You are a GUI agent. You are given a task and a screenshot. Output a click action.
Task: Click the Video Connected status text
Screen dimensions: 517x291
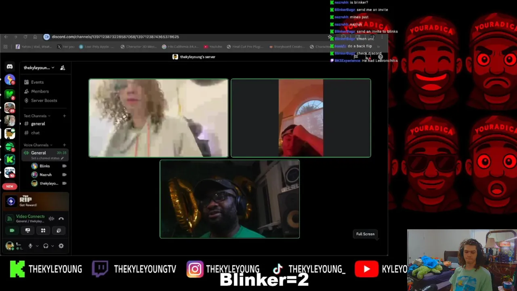(x=30, y=217)
